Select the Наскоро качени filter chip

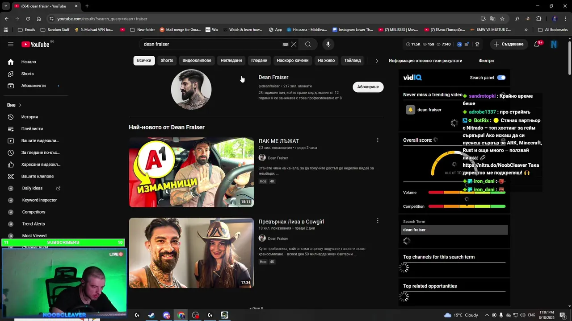click(293, 61)
